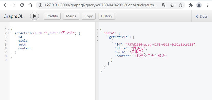Click the content field on line 6
The width and height of the screenshot is (212, 100).
pos(25,48)
